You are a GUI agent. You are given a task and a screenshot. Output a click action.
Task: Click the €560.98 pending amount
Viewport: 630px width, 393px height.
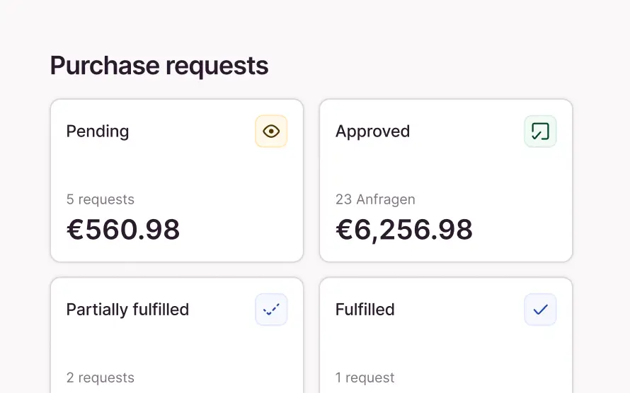[123, 230]
